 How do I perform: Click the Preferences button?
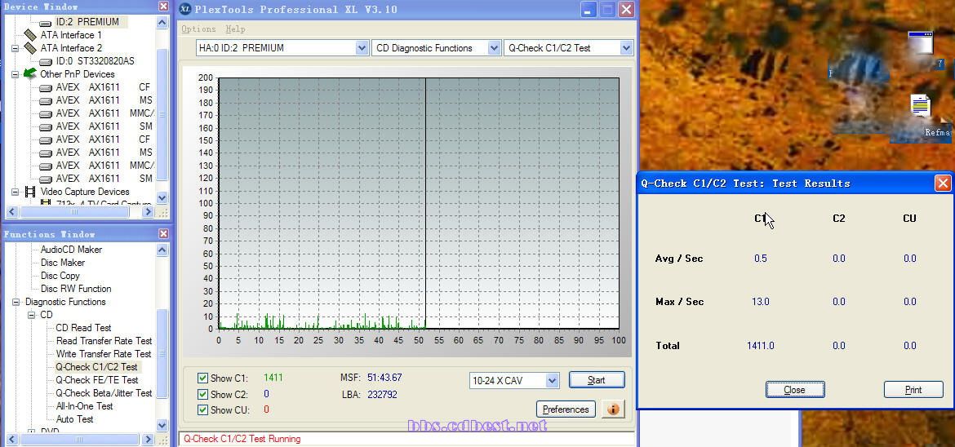click(566, 409)
